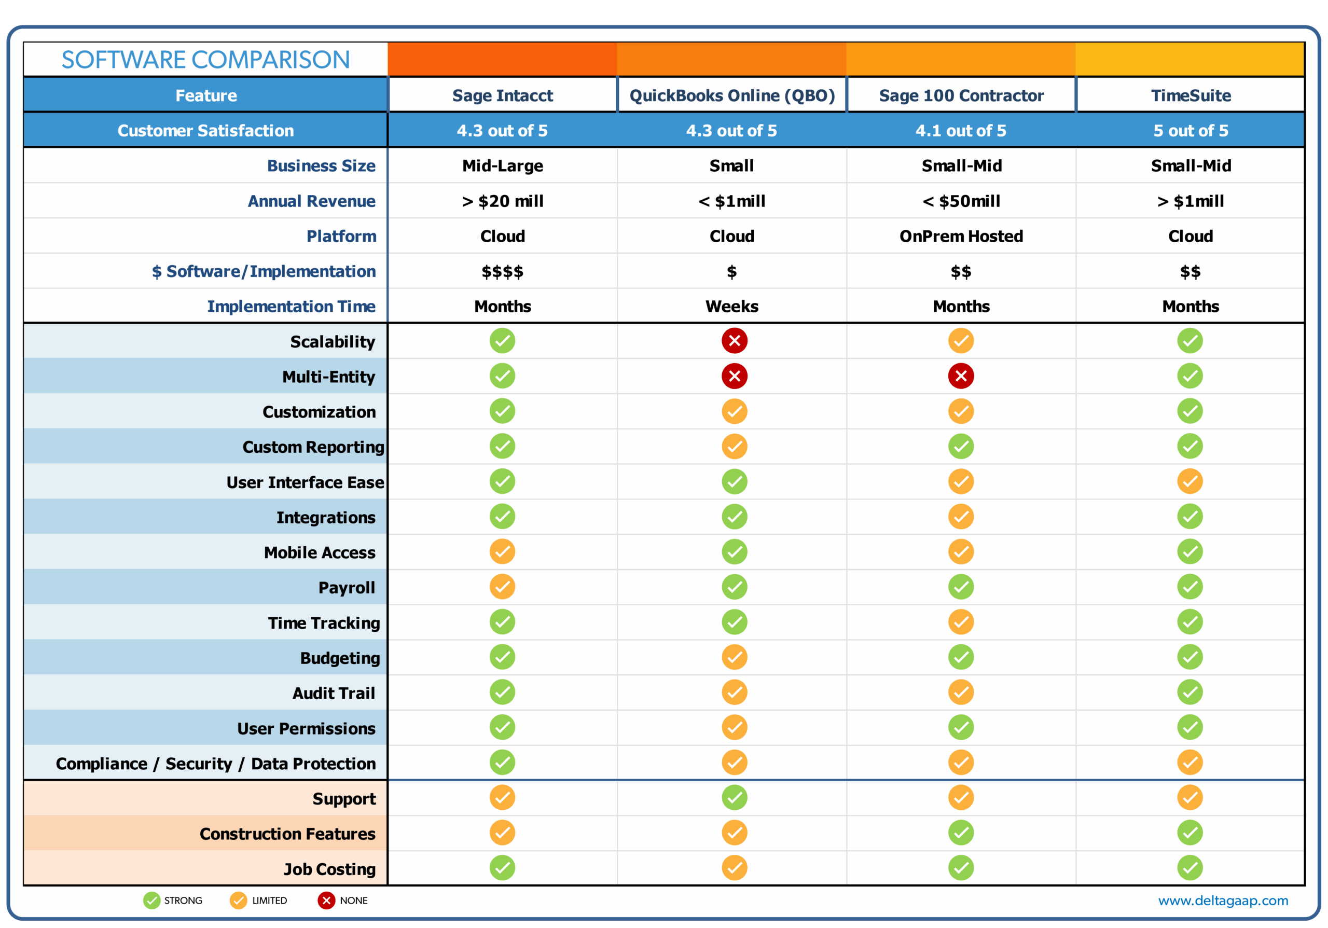
Task: Click Sage 100 Contractor's '4.1 out of 5' rating
Action: (x=961, y=131)
